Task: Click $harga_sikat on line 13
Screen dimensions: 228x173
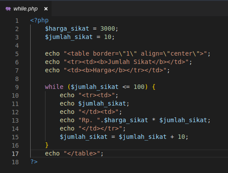Action: pyautogui.click(x=126, y=120)
